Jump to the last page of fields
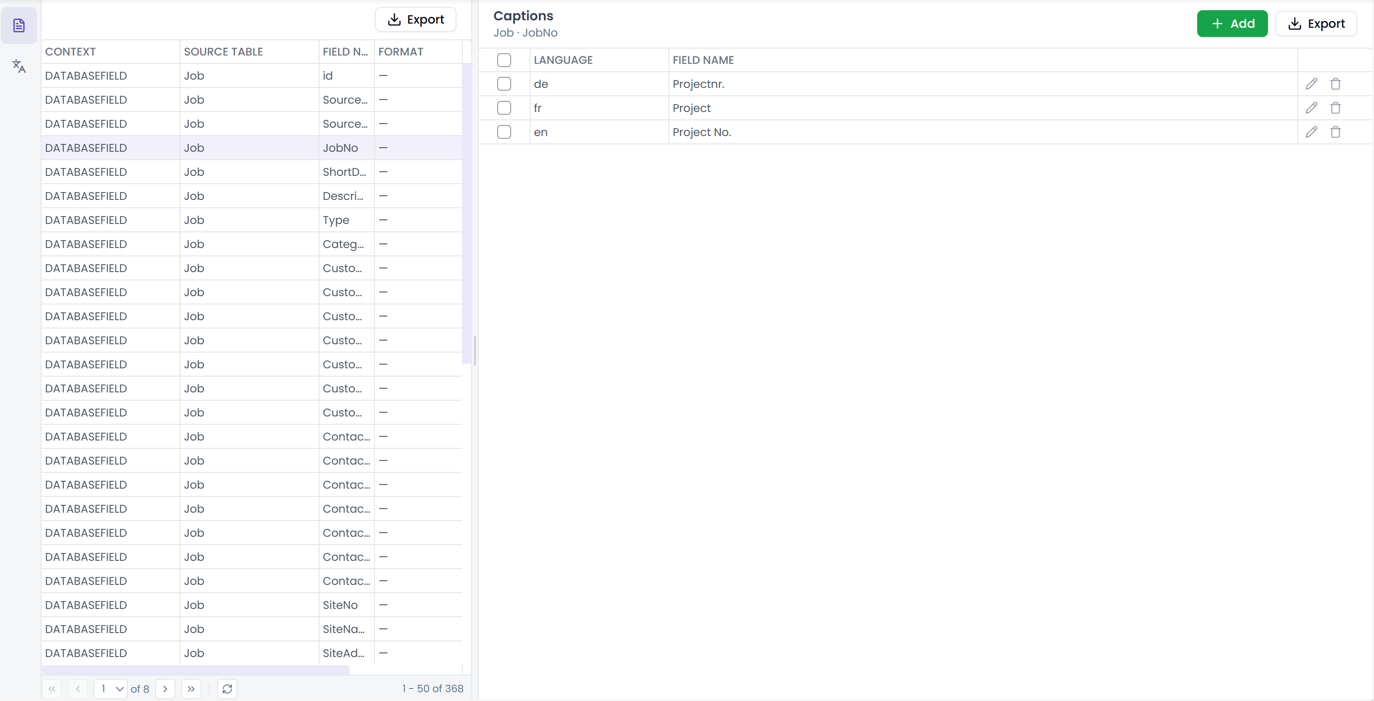The width and height of the screenshot is (1374, 701). 191,689
